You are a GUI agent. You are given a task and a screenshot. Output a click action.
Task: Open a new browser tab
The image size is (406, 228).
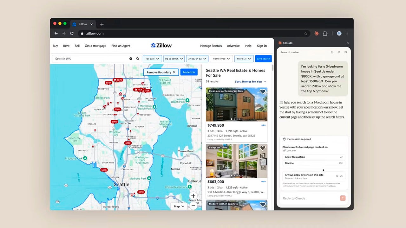click(x=102, y=24)
